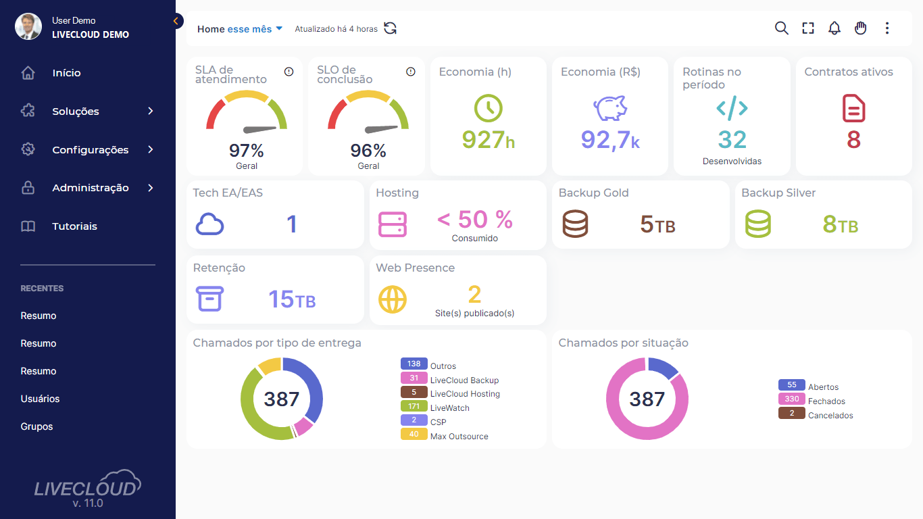Click the globe icon in Web Presence
Image resolution: width=923 pixels, height=519 pixels.
click(393, 299)
